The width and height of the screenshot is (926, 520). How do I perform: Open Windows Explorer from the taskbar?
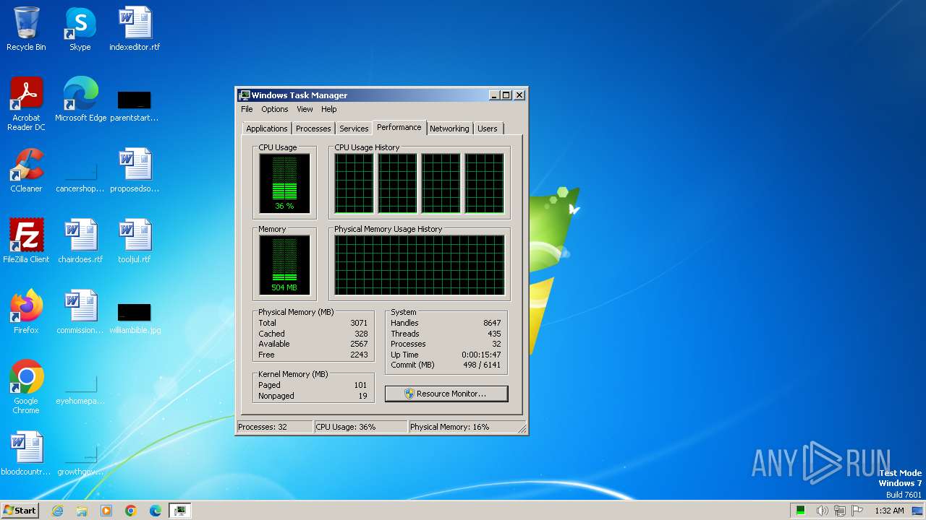pyautogui.click(x=82, y=511)
